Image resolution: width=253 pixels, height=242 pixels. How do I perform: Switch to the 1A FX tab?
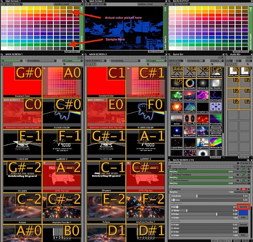click(x=237, y=241)
